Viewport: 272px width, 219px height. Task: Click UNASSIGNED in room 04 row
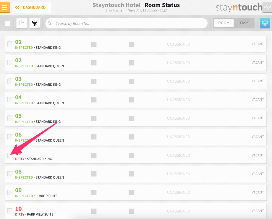(x=179, y=100)
